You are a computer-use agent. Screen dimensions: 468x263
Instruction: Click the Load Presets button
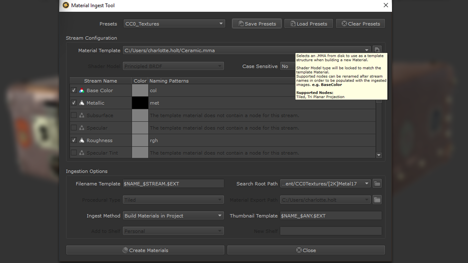point(309,23)
